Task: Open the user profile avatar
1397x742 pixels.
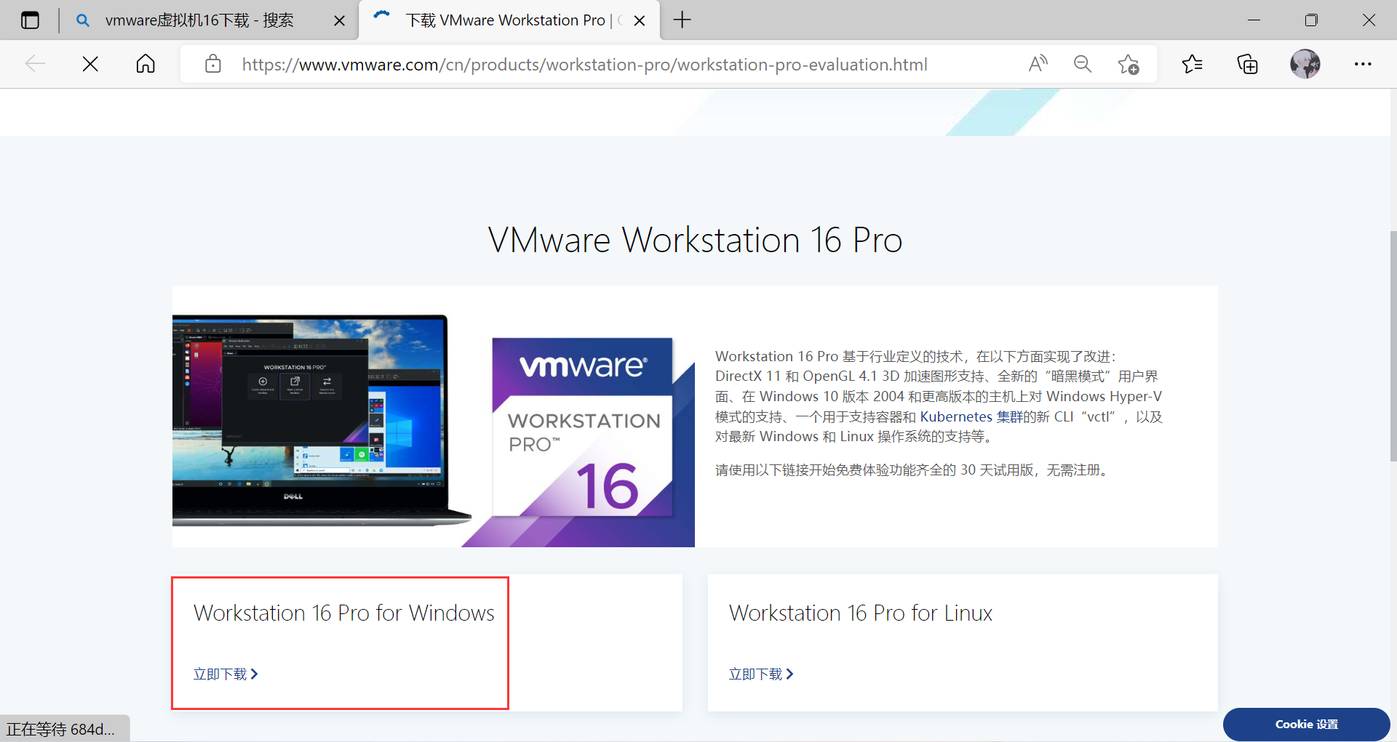Action: (1305, 64)
